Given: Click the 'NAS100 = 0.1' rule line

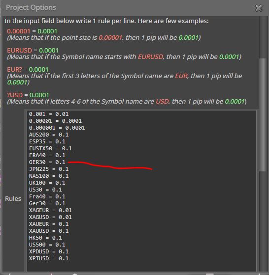Looking at the screenshot, I should pyautogui.click(x=49, y=176).
